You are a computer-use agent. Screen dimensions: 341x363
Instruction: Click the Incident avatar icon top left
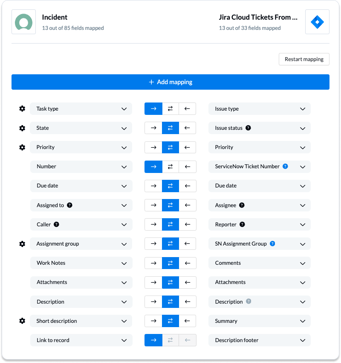(x=23, y=21)
